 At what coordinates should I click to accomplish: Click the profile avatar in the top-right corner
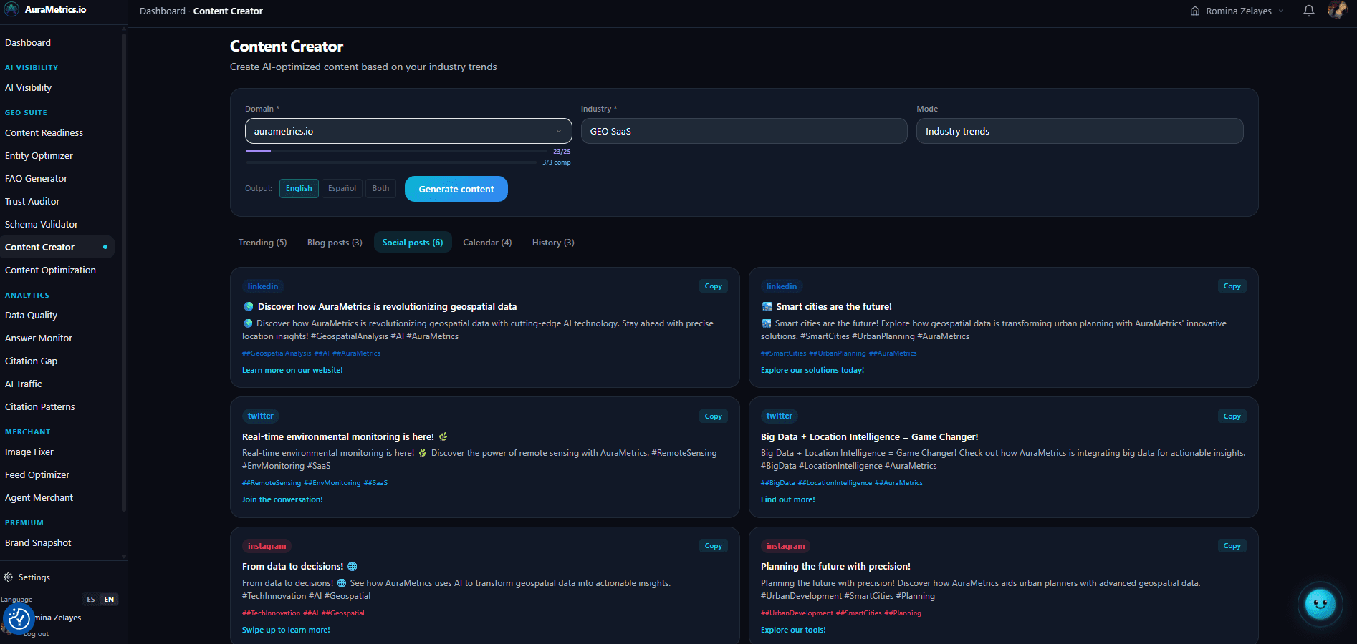point(1337,11)
